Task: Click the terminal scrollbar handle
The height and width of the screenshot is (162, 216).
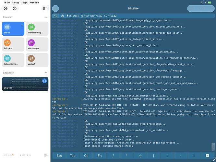Action: 213,147
